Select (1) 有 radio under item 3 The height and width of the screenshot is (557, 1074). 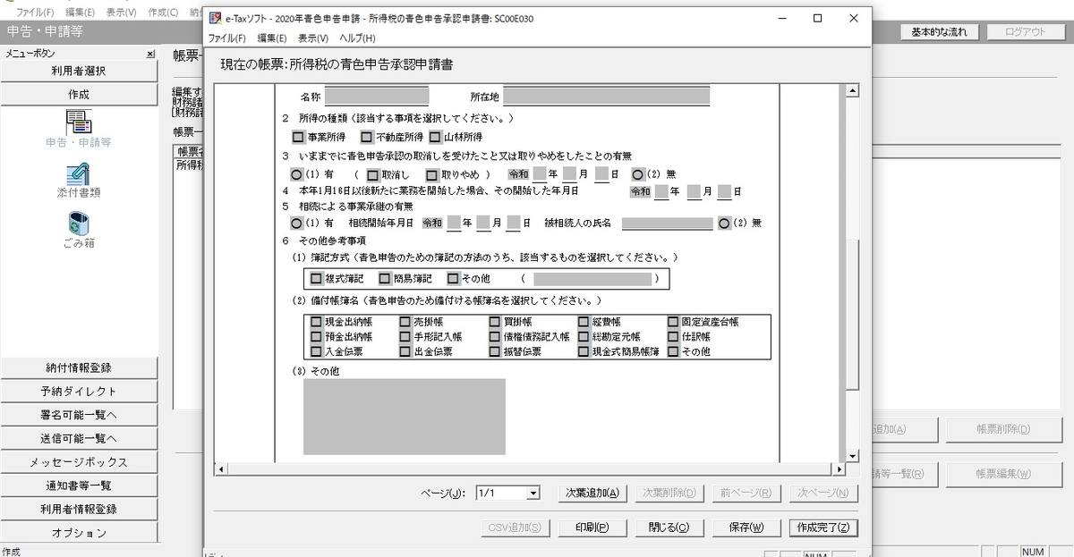click(297, 174)
